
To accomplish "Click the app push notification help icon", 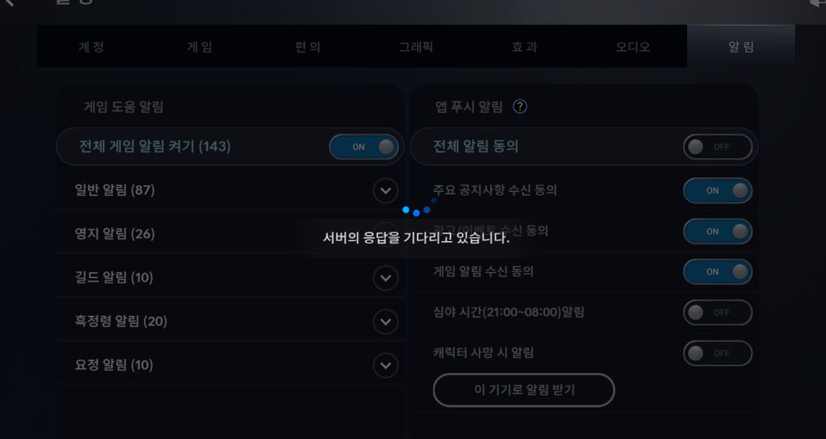I will pos(519,106).
